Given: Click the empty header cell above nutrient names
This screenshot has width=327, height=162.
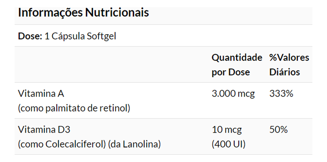Looking at the screenshot, I should (112, 65).
